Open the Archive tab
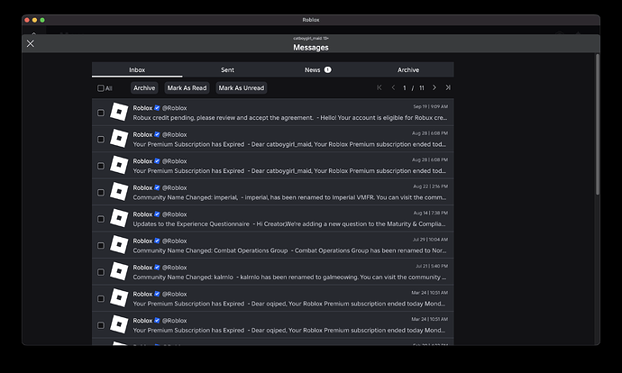This screenshot has height=373, width=622. click(408, 69)
